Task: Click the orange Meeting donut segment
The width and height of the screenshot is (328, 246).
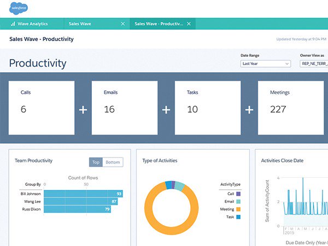Action: pyautogui.click(x=171, y=231)
